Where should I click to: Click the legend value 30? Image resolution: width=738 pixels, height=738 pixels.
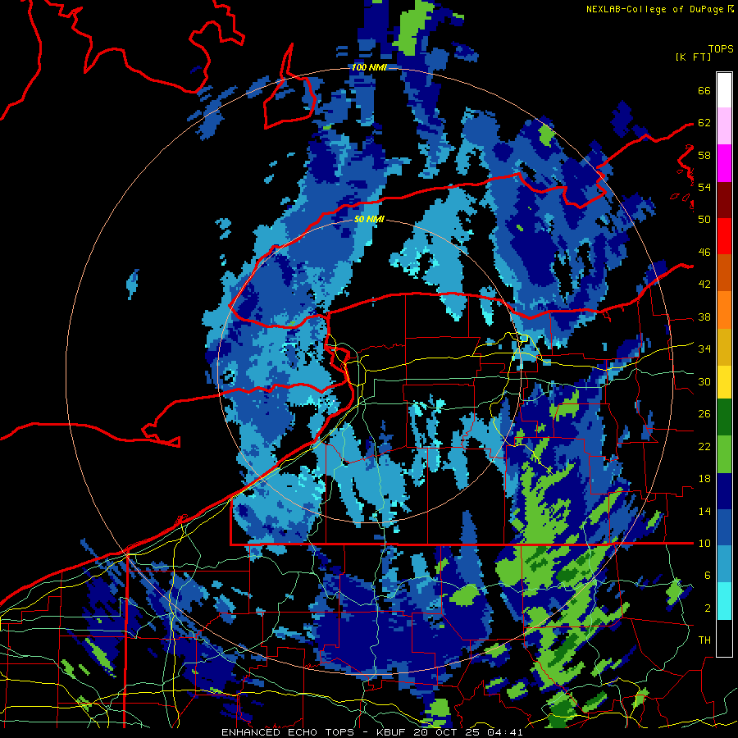[704, 381]
